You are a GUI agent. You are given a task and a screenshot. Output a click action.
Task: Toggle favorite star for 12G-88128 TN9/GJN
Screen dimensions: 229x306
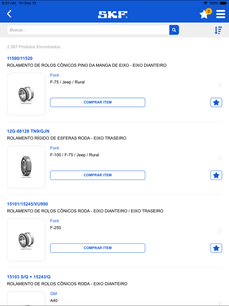coord(216,175)
